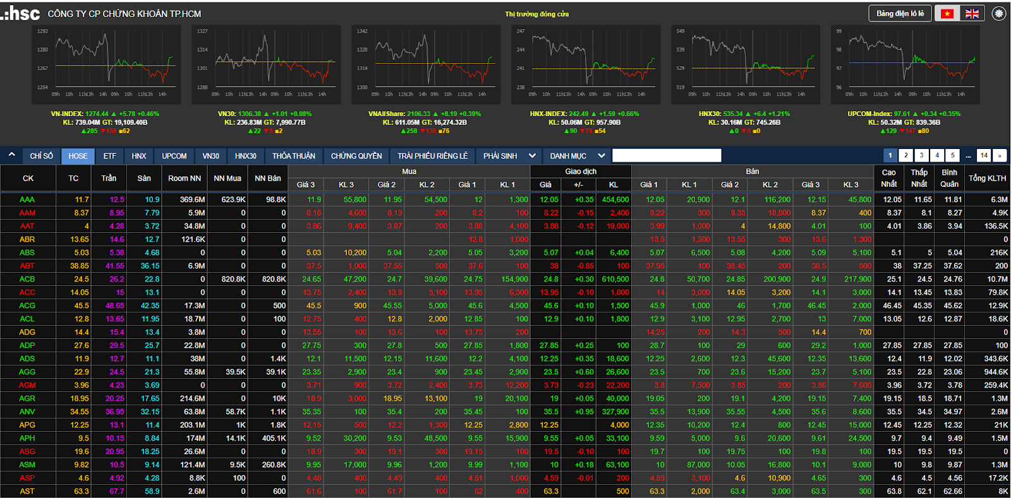Go to page 3
The image size is (1011, 498).
(x=921, y=155)
